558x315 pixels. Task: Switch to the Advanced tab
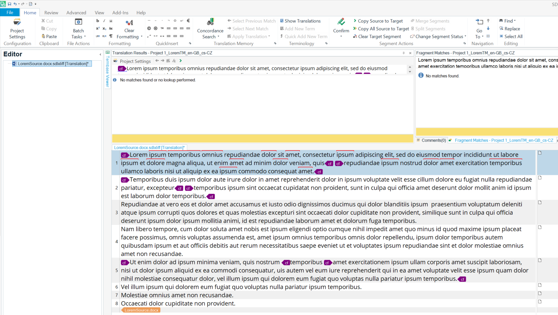[76, 13]
